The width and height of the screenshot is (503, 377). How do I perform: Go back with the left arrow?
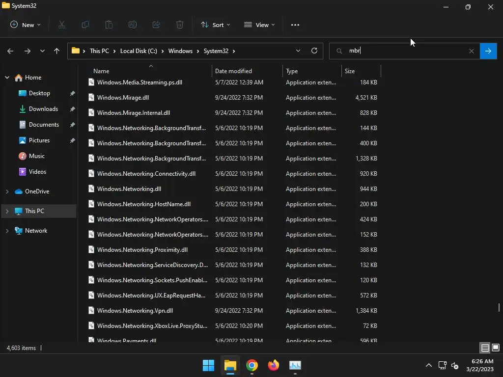pos(10,51)
